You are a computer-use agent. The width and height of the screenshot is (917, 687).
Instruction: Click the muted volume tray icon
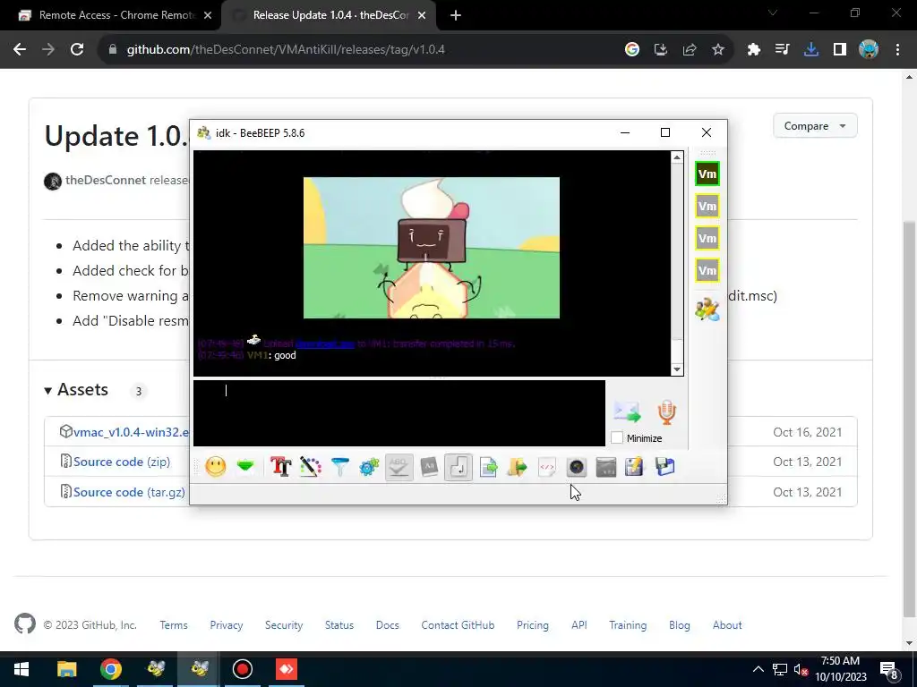tap(801, 669)
